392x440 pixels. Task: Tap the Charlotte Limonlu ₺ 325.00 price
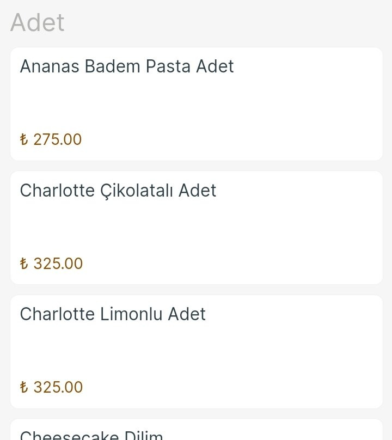[52, 387]
